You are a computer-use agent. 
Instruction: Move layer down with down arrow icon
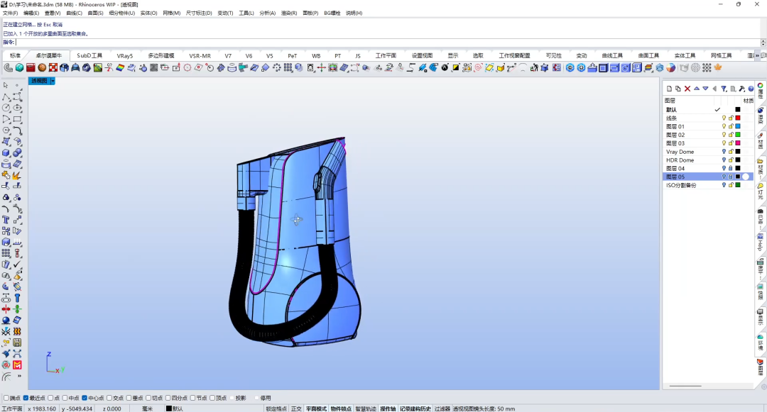705,89
